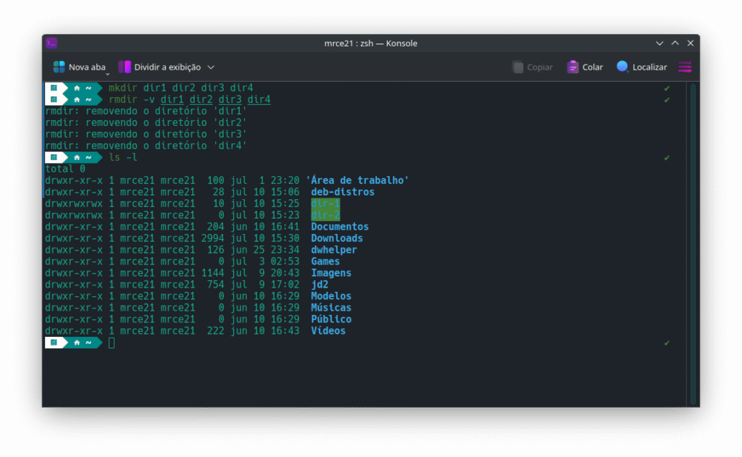
Task: Click the Copiar button
Action: (532, 67)
